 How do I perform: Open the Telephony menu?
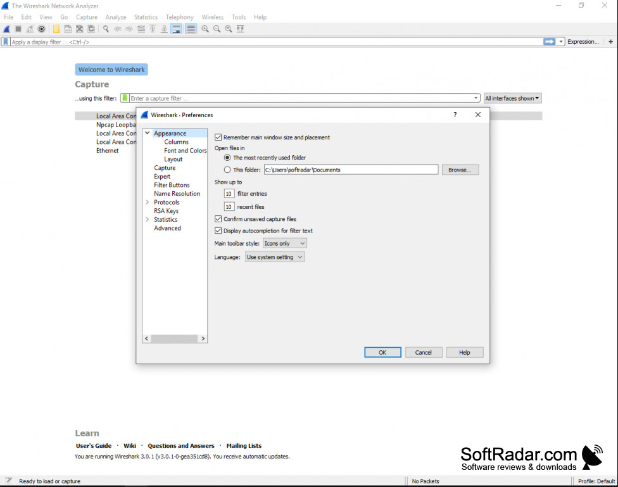(x=180, y=17)
